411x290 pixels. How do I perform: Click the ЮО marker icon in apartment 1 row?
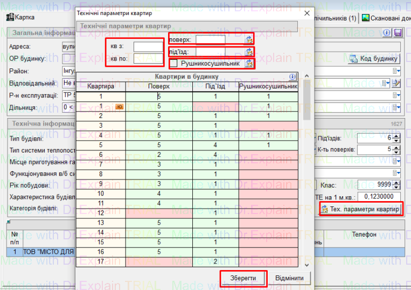120,106
